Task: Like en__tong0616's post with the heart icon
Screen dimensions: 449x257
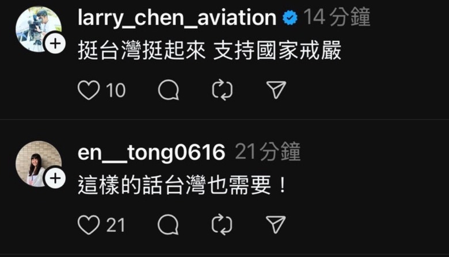Action: (x=89, y=225)
